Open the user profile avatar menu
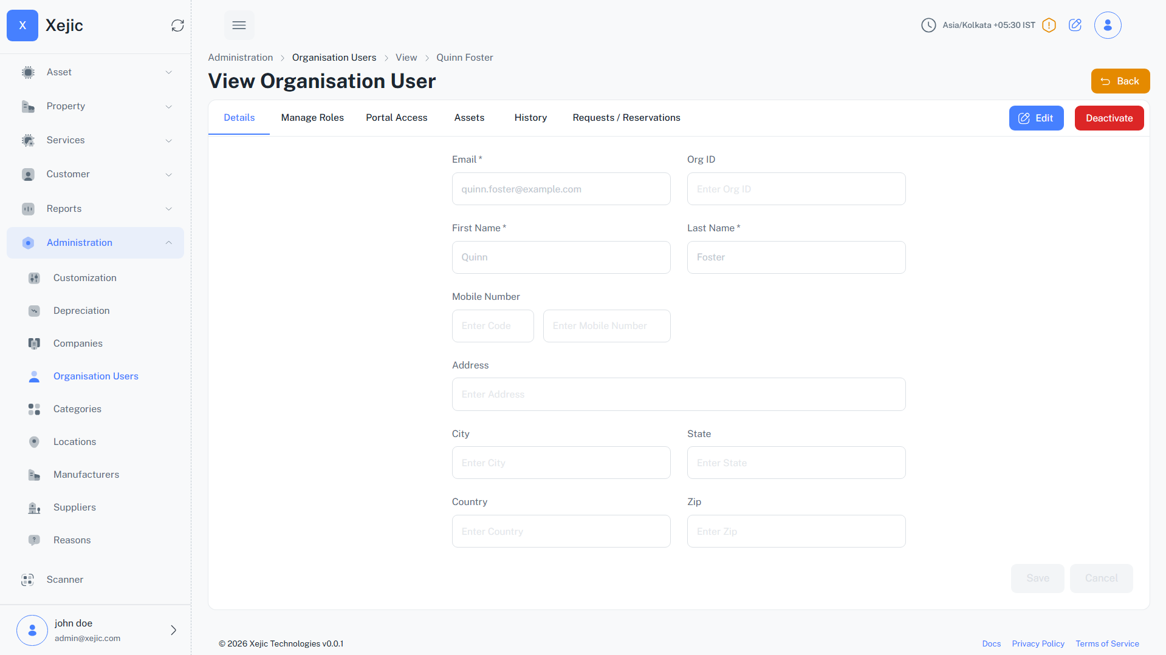 coord(1108,25)
